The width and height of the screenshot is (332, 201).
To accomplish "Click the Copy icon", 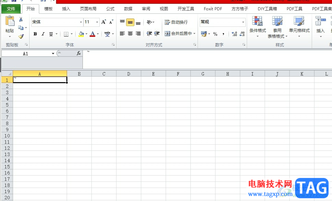I will coord(21,28).
